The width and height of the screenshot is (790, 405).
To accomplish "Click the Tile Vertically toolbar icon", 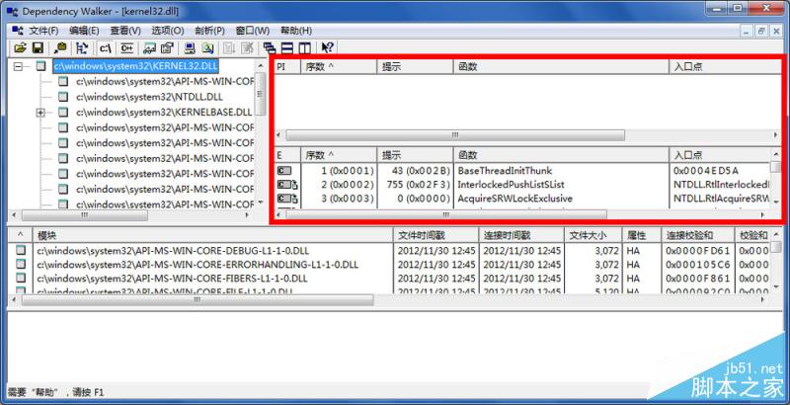I will pyautogui.click(x=304, y=47).
